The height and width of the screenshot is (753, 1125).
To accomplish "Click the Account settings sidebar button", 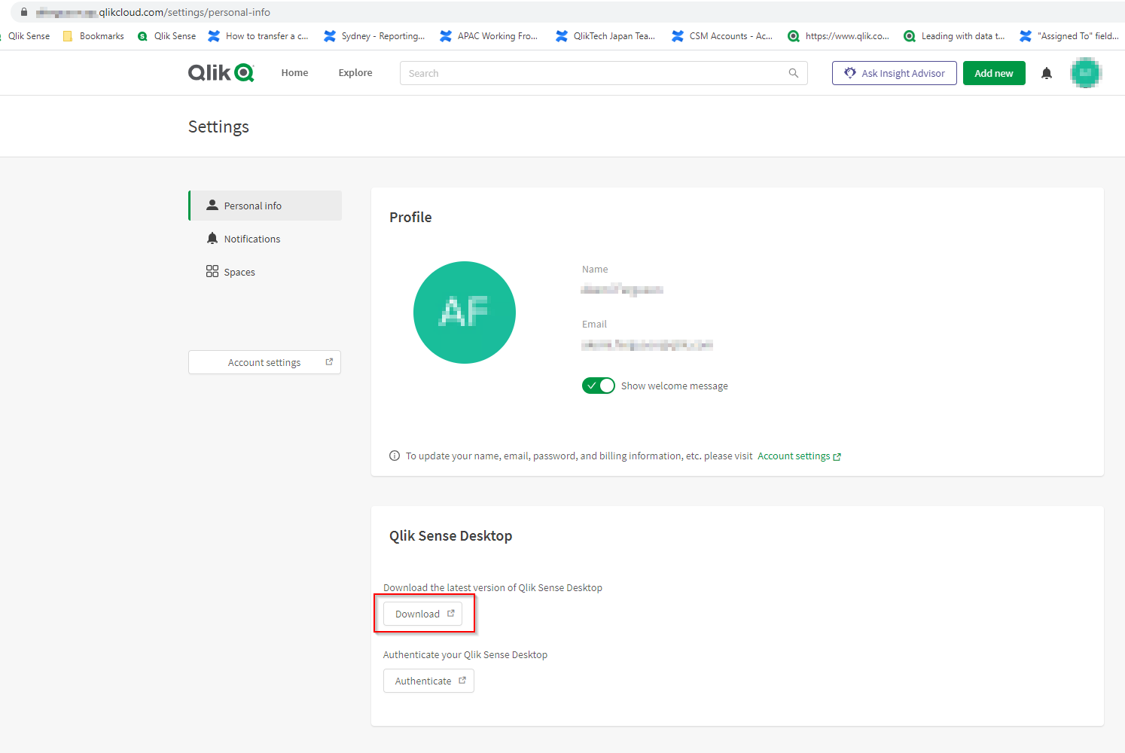I will 264,362.
